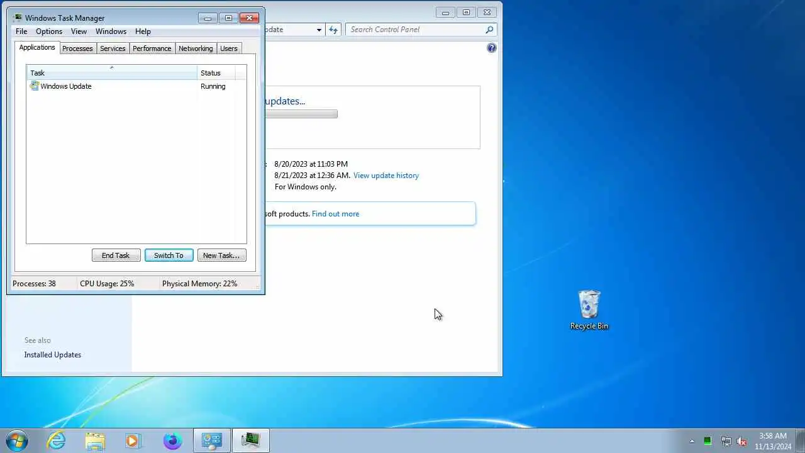Screen dimensions: 805x453
Task: Click CPU Usage: 25% status entry
Action: coord(107,284)
